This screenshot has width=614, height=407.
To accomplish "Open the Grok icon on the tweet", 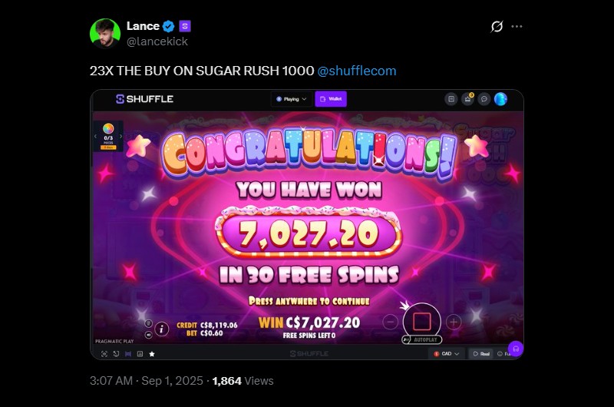I will tap(497, 26).
